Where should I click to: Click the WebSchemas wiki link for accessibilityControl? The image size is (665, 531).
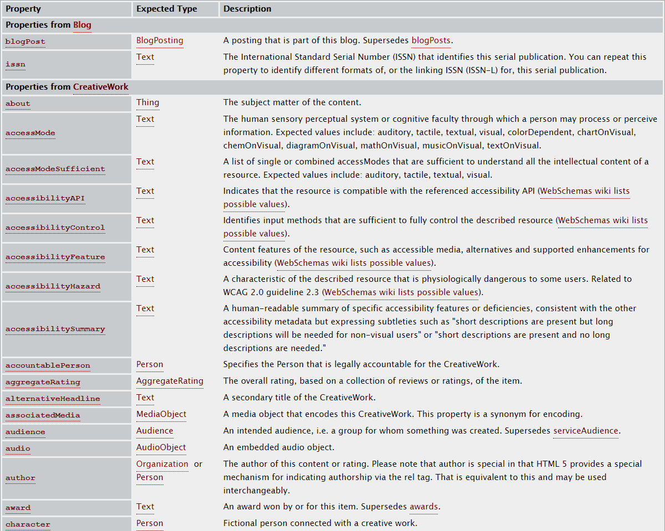[603, 220]
